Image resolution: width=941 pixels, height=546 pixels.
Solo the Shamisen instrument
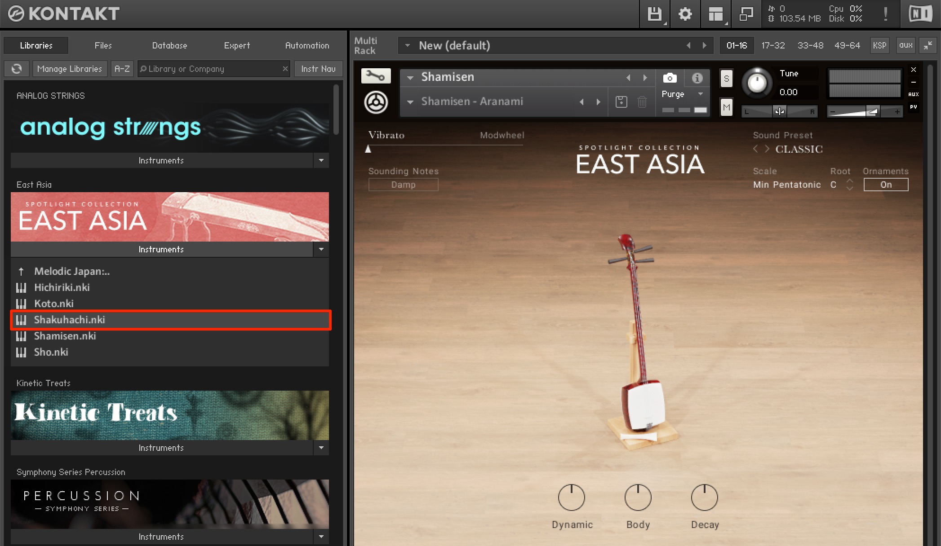726,79
